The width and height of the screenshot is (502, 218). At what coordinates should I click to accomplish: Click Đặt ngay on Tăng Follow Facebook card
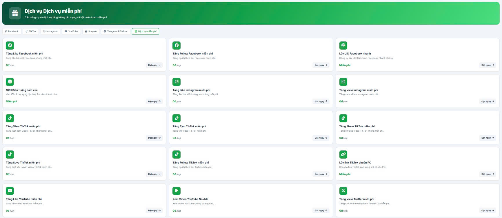(321, 65)
